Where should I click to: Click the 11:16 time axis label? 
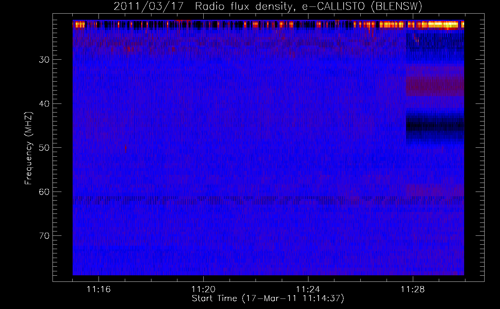point(99,290)
